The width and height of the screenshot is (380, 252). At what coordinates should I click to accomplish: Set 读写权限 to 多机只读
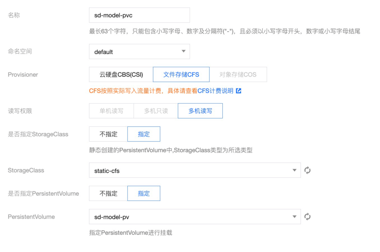[156, 111]
